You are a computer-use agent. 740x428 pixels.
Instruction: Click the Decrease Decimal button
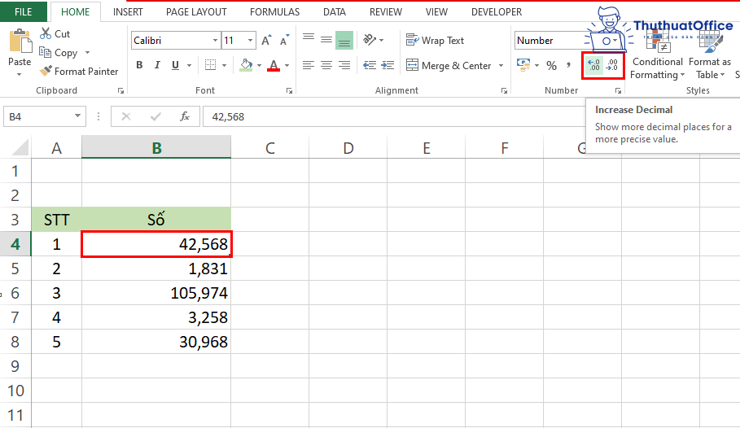[x=612, y=65]
